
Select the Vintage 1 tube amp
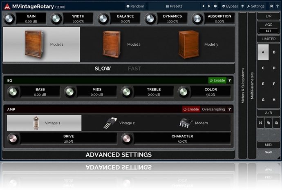44,123
